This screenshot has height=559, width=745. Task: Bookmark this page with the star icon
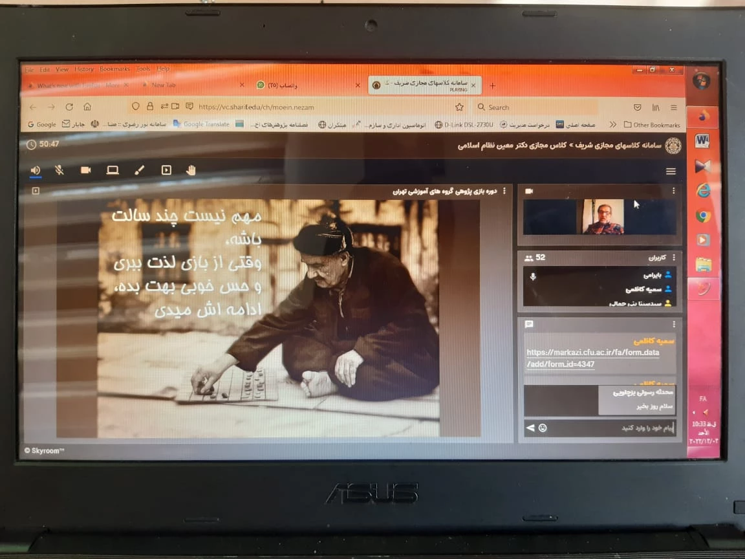459,107
